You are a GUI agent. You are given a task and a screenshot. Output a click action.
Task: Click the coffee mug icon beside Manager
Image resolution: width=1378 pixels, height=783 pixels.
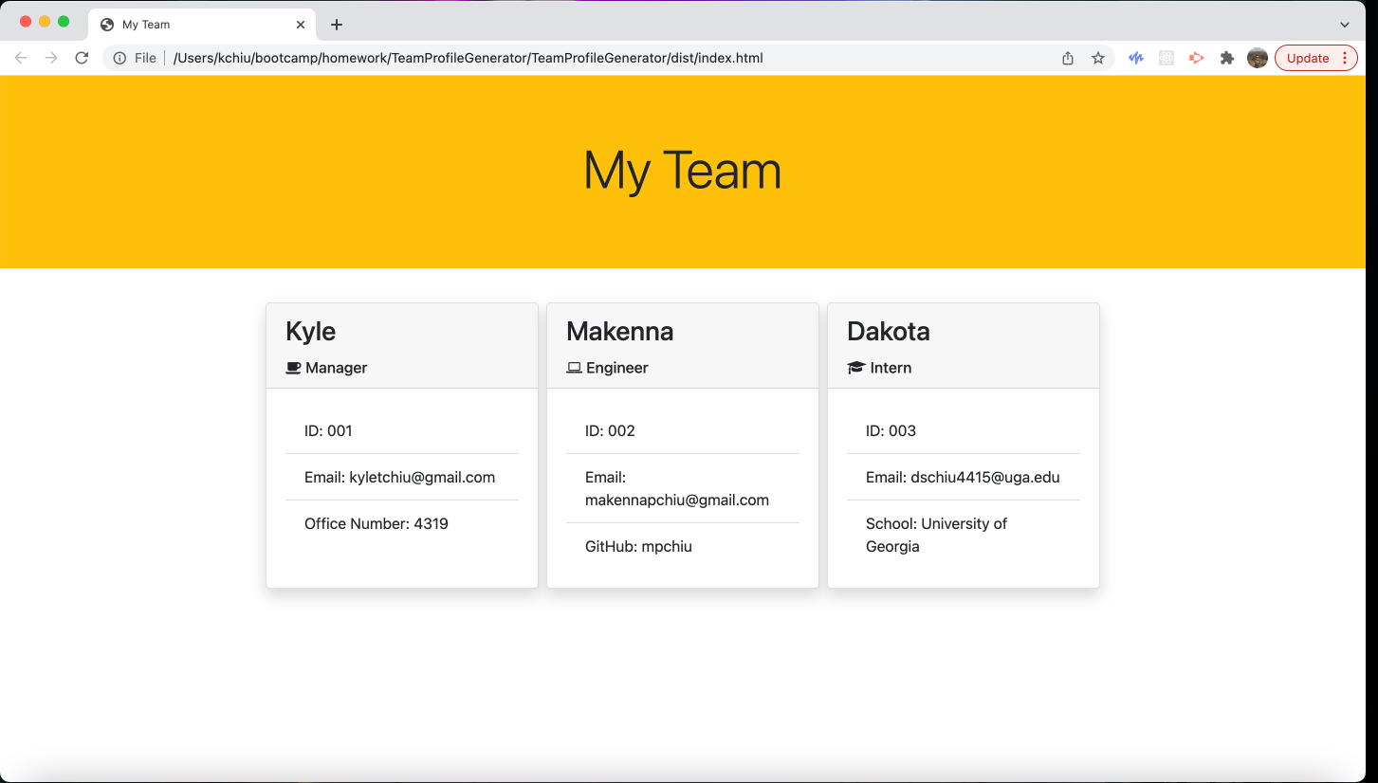[293, 368]
